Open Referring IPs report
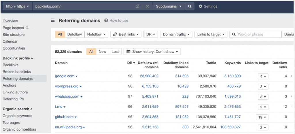 [x=13, y=99]
